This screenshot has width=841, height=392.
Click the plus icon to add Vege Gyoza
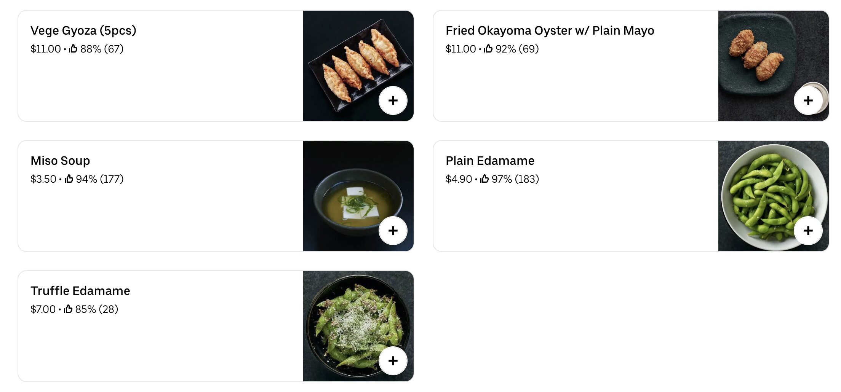pos(393,100)
